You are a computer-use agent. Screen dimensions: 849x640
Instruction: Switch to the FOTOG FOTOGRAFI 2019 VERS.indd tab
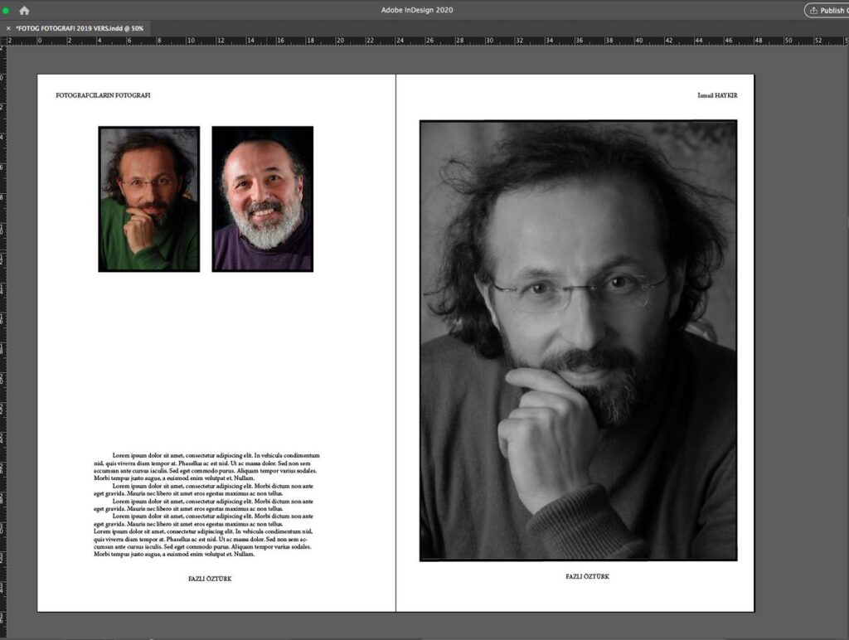pos(80,28)
